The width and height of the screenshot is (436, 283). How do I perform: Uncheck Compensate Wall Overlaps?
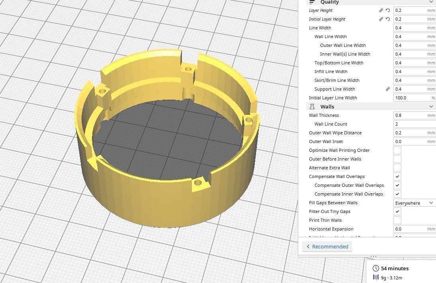pos(397,176)
